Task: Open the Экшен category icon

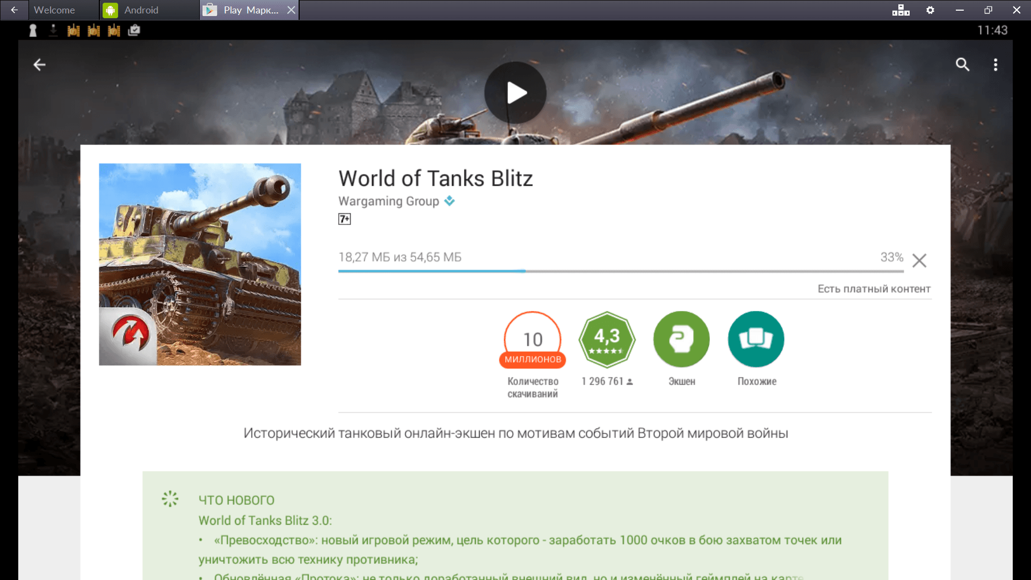Action: [x=681, y=340]
